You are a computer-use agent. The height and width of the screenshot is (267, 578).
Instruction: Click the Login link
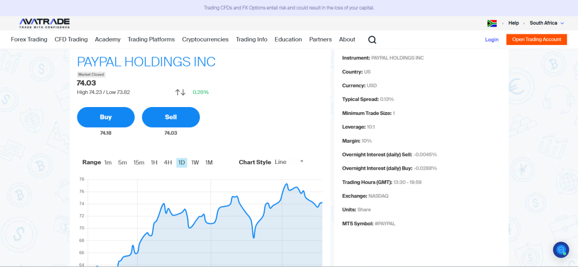pos(492,39)
